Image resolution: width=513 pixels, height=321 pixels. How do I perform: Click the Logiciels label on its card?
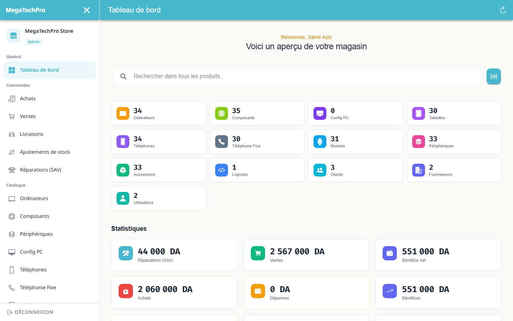coord(240,174)
